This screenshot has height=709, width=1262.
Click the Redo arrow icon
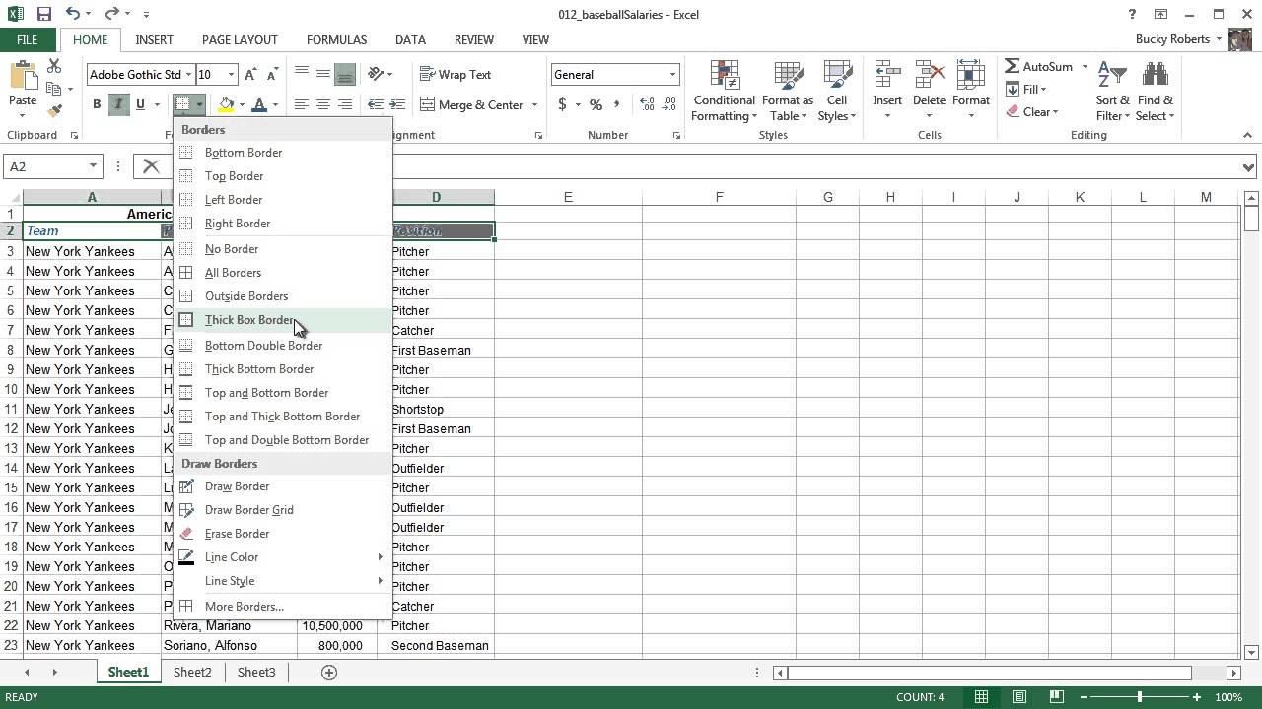coord(111,14)
